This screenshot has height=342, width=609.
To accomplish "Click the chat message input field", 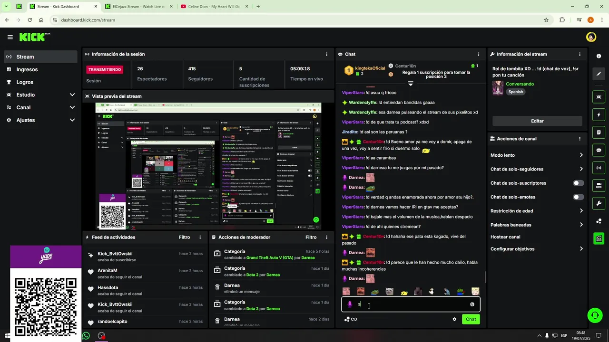I will [x=411, y=304].
